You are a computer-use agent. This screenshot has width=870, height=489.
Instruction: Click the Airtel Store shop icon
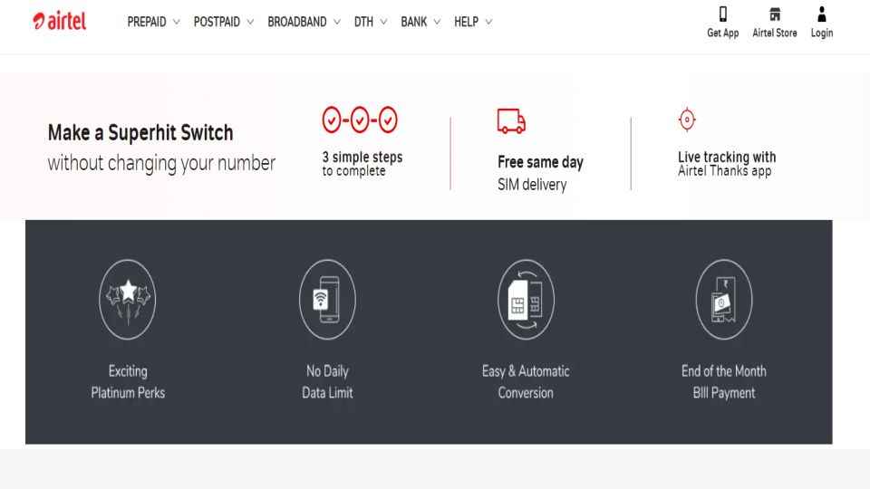coord(775,14)
